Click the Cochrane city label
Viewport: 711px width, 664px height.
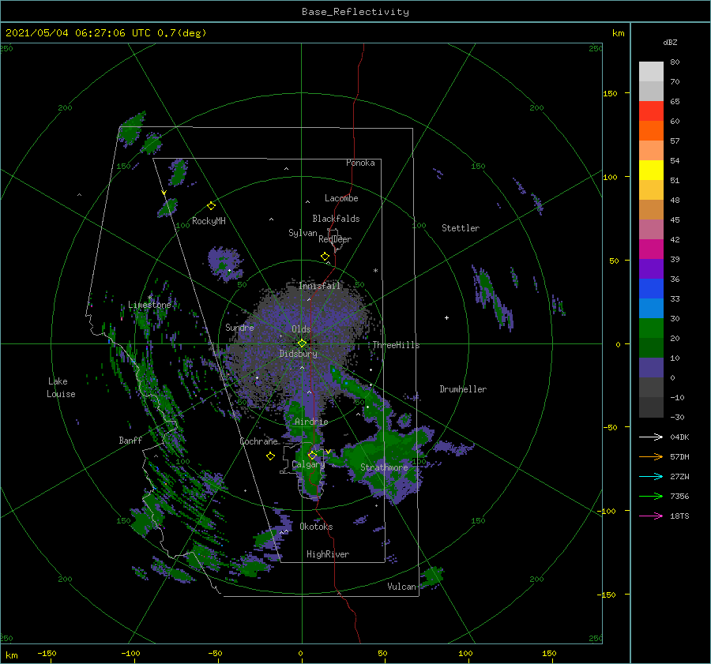tap(258, 441)
